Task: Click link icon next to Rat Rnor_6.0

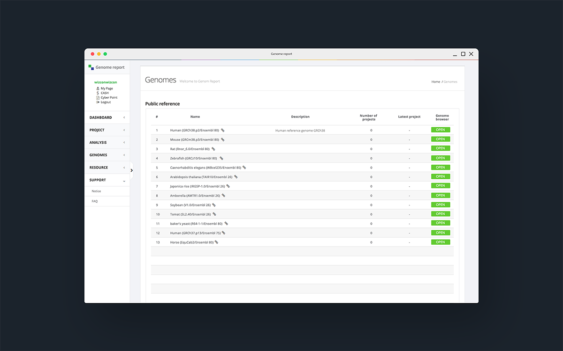Action: click(213, 149)
